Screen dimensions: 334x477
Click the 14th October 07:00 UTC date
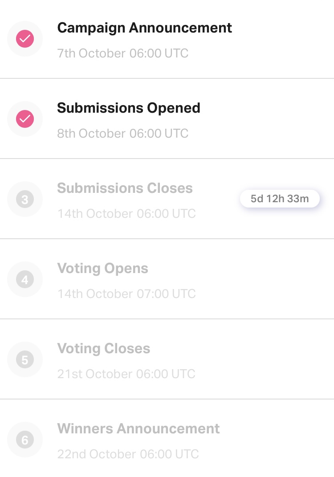[x=126, y=294]
